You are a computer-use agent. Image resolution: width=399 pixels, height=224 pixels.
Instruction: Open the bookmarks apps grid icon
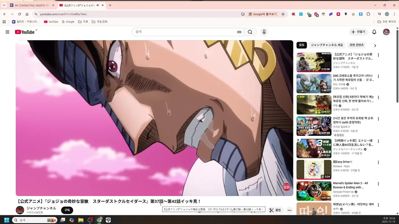(x=4, y=22)
